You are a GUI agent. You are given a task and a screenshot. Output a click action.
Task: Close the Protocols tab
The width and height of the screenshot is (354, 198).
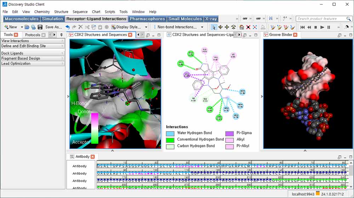[44, 35]
